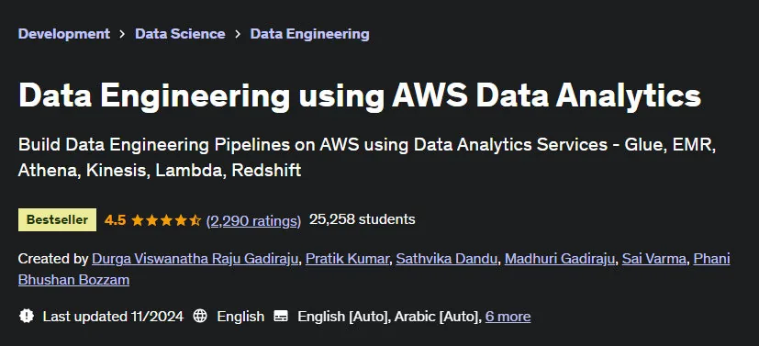Open Madhuri Gadiraju's profile link
Image resolution: width=759 pixels, height=346 pixels.
(x=560, y=260)
